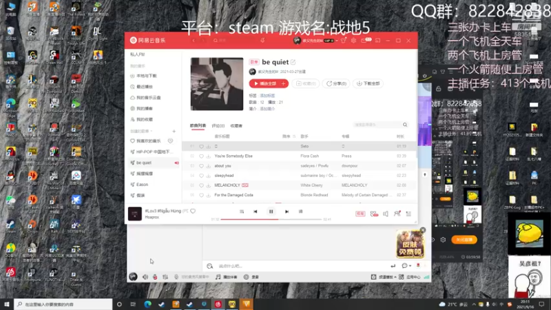
Task: Download the song MELANCHOLY
Action: pos(209,185)
